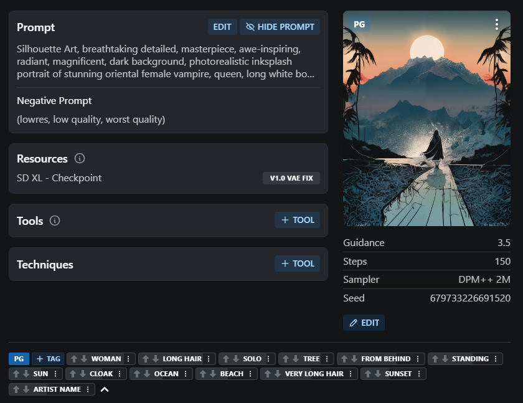Upvote the WOMAN tag
Image resolution: width=523 pixels, height=403 pixels.
click(x=73, y=359)
